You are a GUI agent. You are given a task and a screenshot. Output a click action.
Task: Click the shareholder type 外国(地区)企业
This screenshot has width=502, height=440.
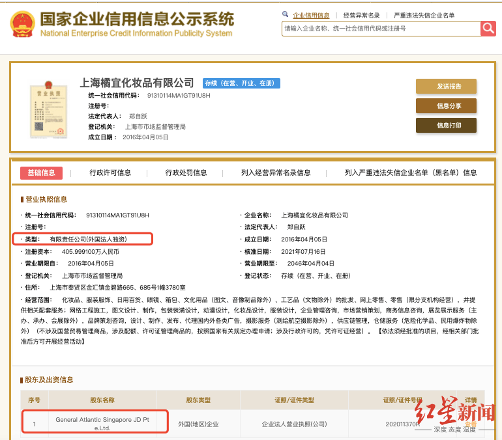pyautogui.click(x=198, y=424)
